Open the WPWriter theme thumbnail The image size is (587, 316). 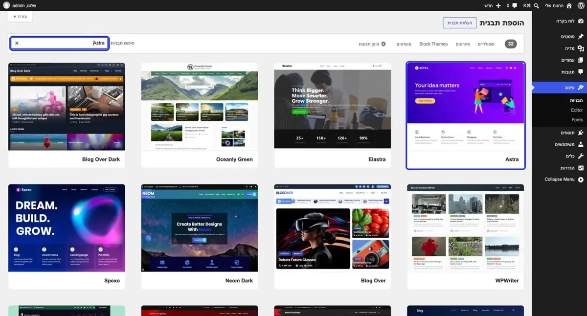(466, 227)
